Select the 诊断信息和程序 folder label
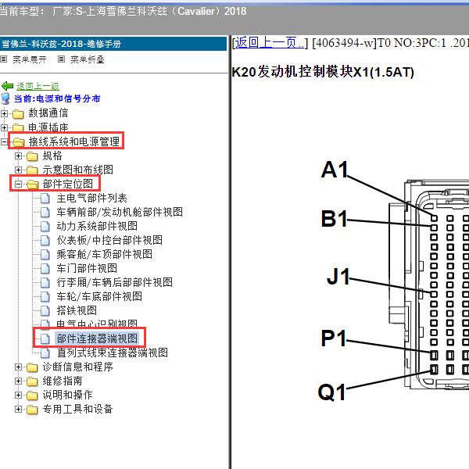This screenshot has width=469, height=469. [77, 367]
